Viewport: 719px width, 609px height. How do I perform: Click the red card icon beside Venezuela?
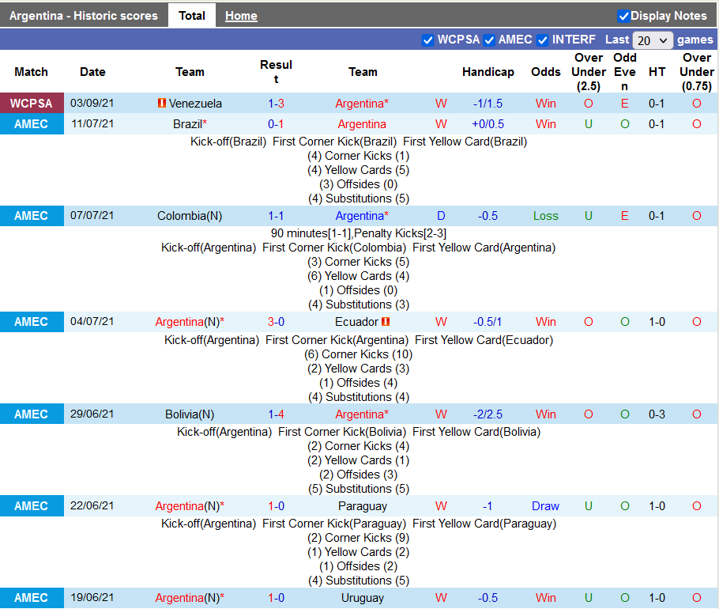click(161, 104)
